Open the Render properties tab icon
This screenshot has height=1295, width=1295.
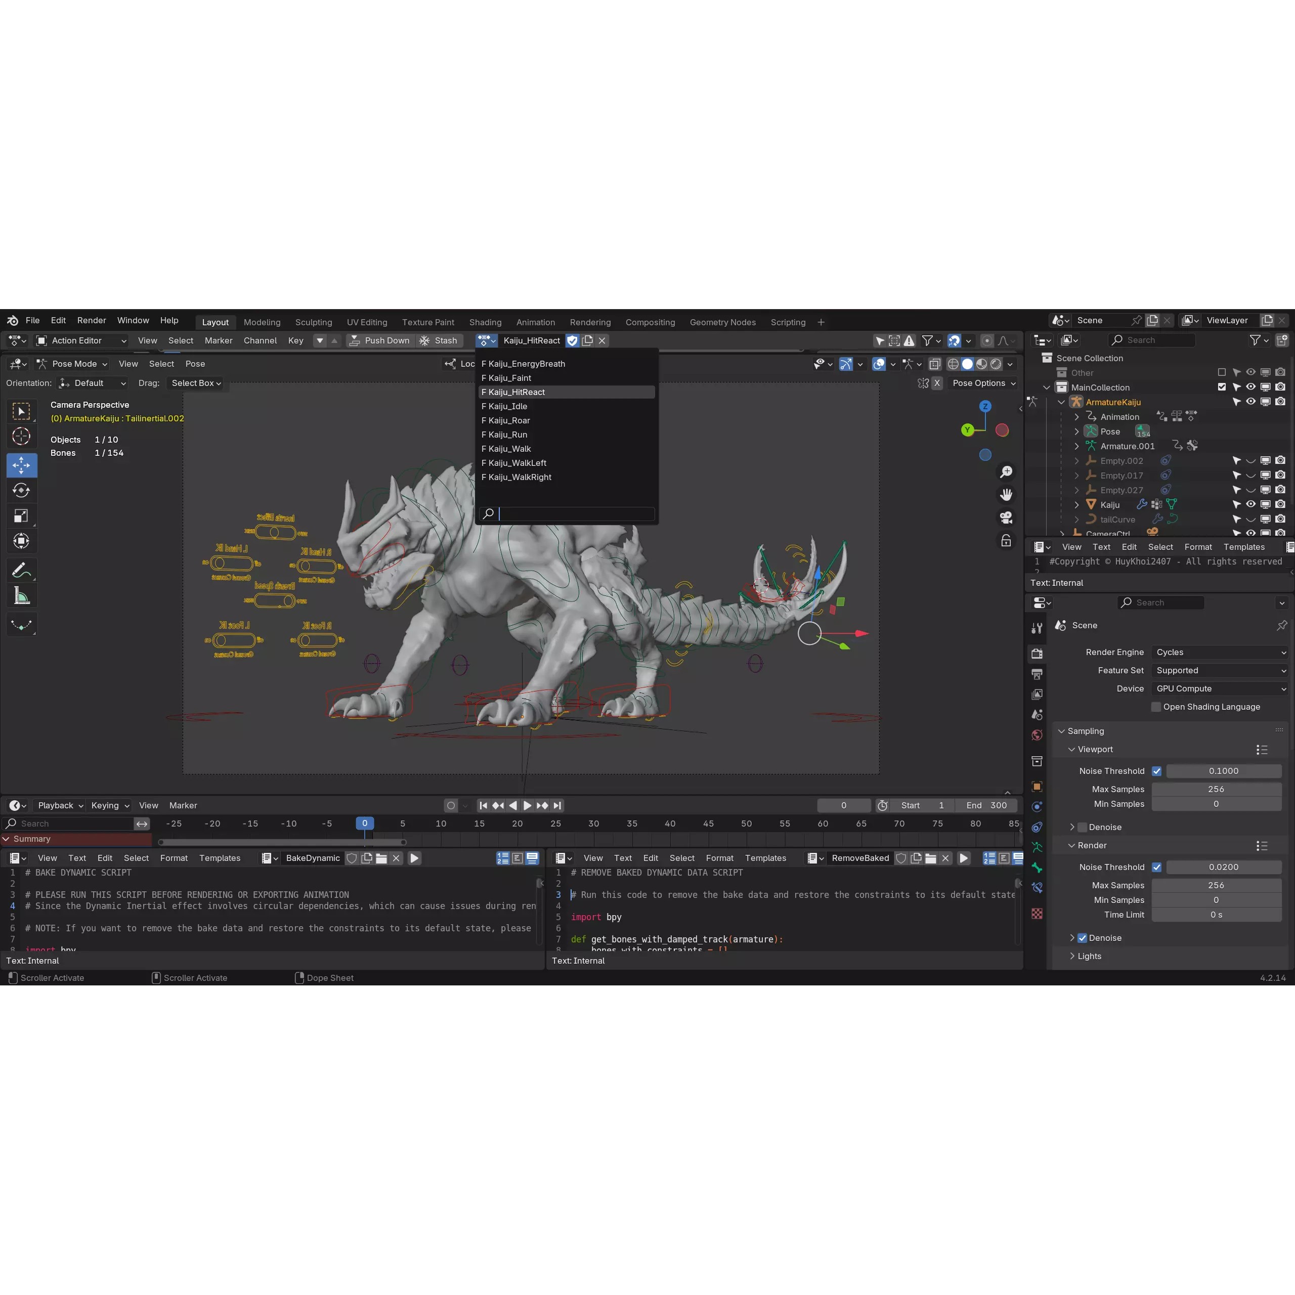click(x=1037, y=653)
